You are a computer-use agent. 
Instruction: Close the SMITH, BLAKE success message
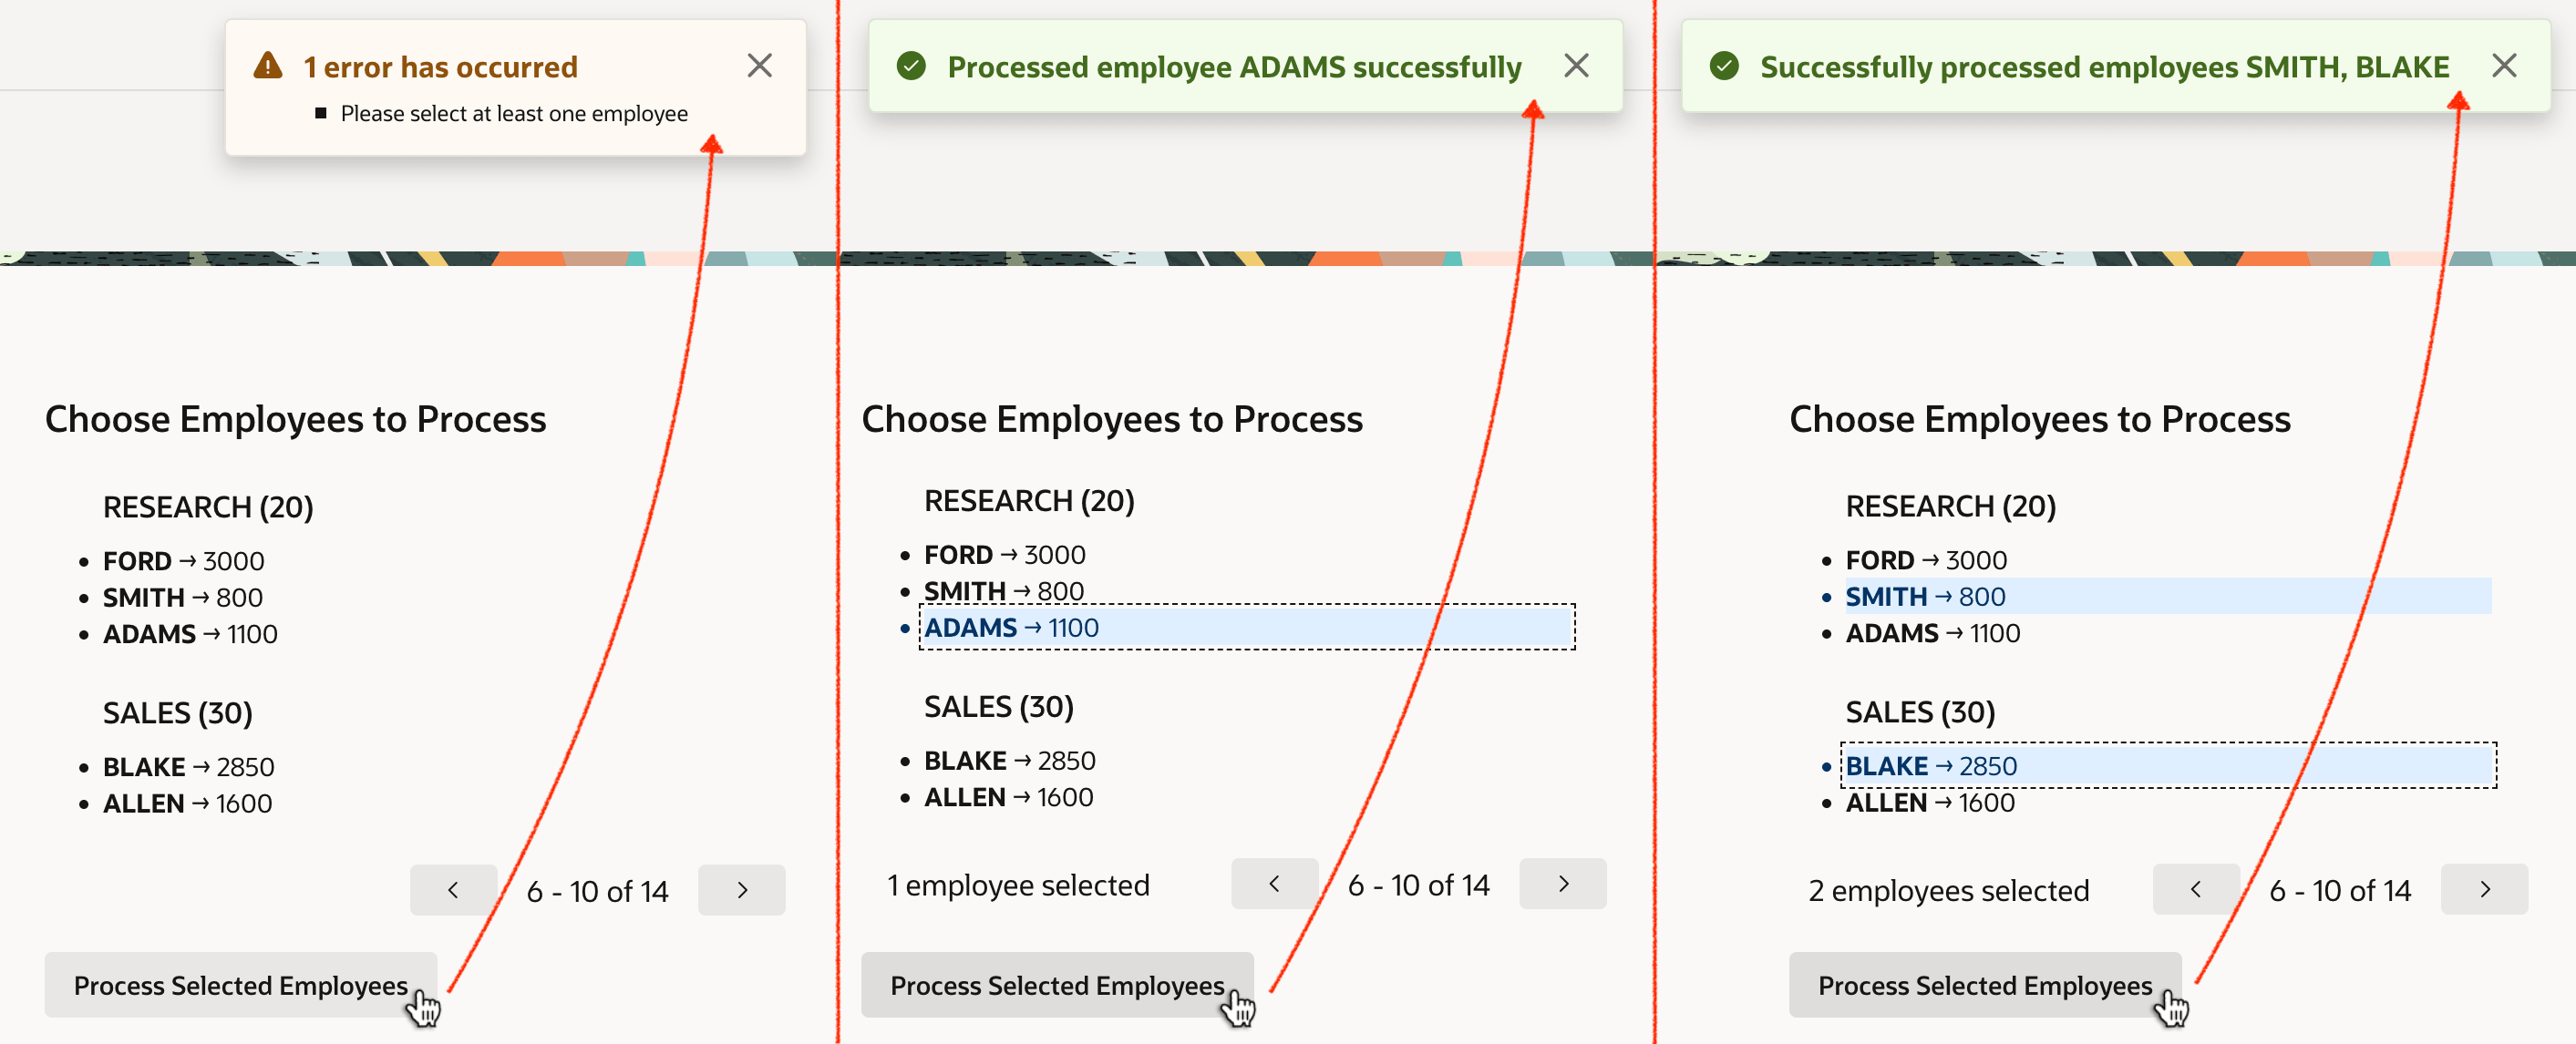pyautogui.click(x=2504, y=66)
